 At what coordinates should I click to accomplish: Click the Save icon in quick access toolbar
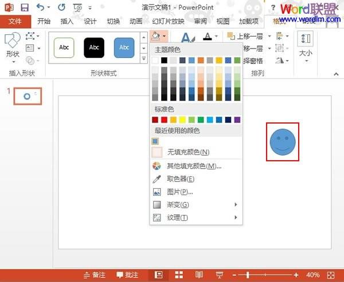[25, 7]
